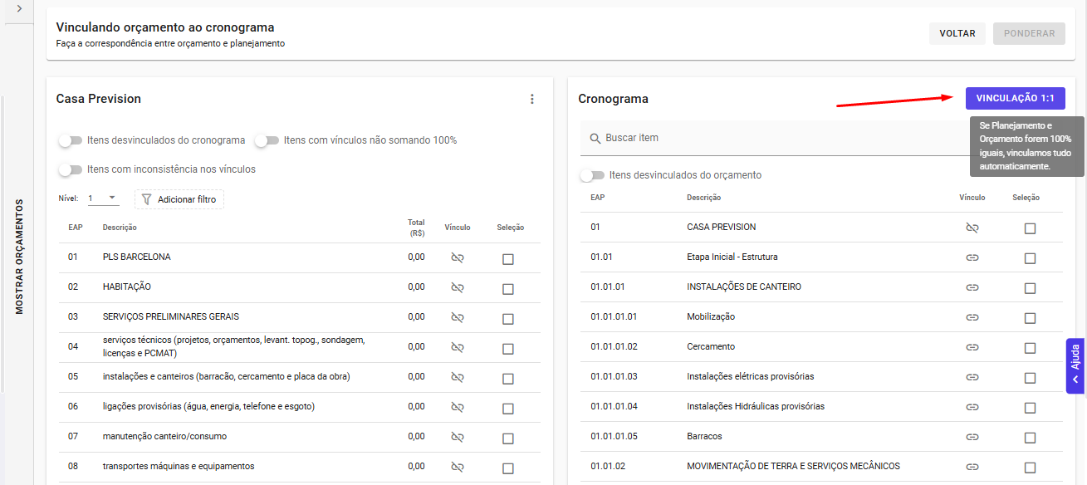1087x485 pixels.
Task: Toggle Itens com inconsistência nos vínculos
Action: 70,169
